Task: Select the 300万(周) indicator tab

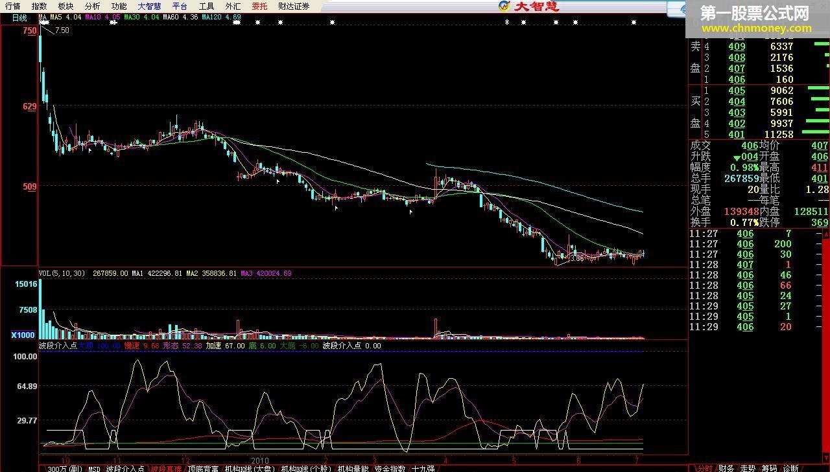Action: [65, 468]
